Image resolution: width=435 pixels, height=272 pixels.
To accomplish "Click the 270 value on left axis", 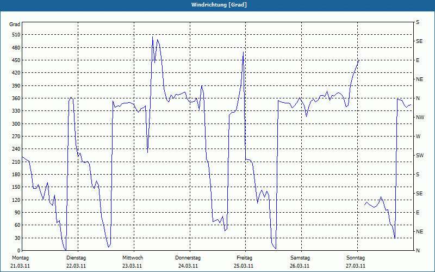I will point(16,137).
